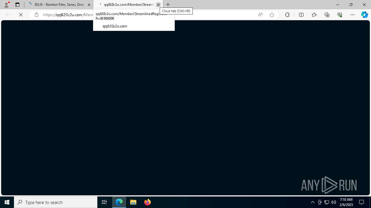
Task: Open the volume speaker tray icon
Action: point(334,202)
